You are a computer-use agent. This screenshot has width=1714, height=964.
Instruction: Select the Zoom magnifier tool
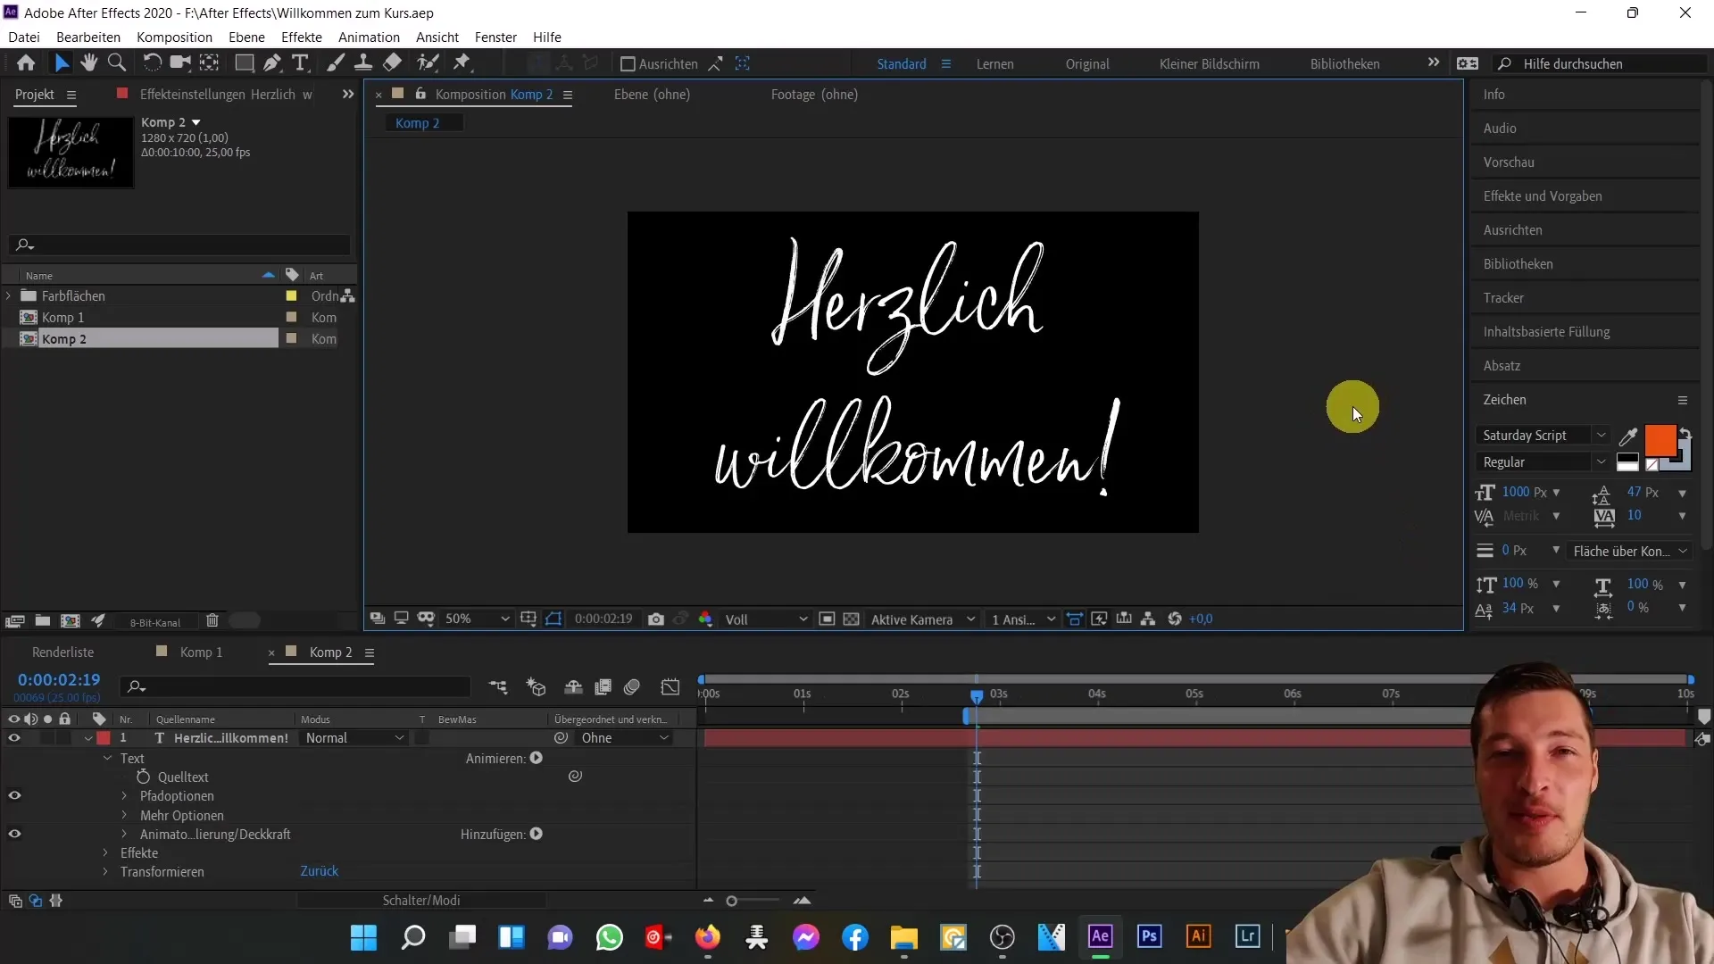[116, 62]
